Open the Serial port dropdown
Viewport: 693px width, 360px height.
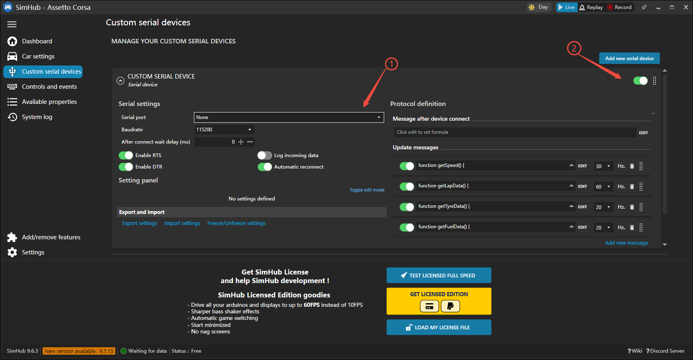[289, 117]
